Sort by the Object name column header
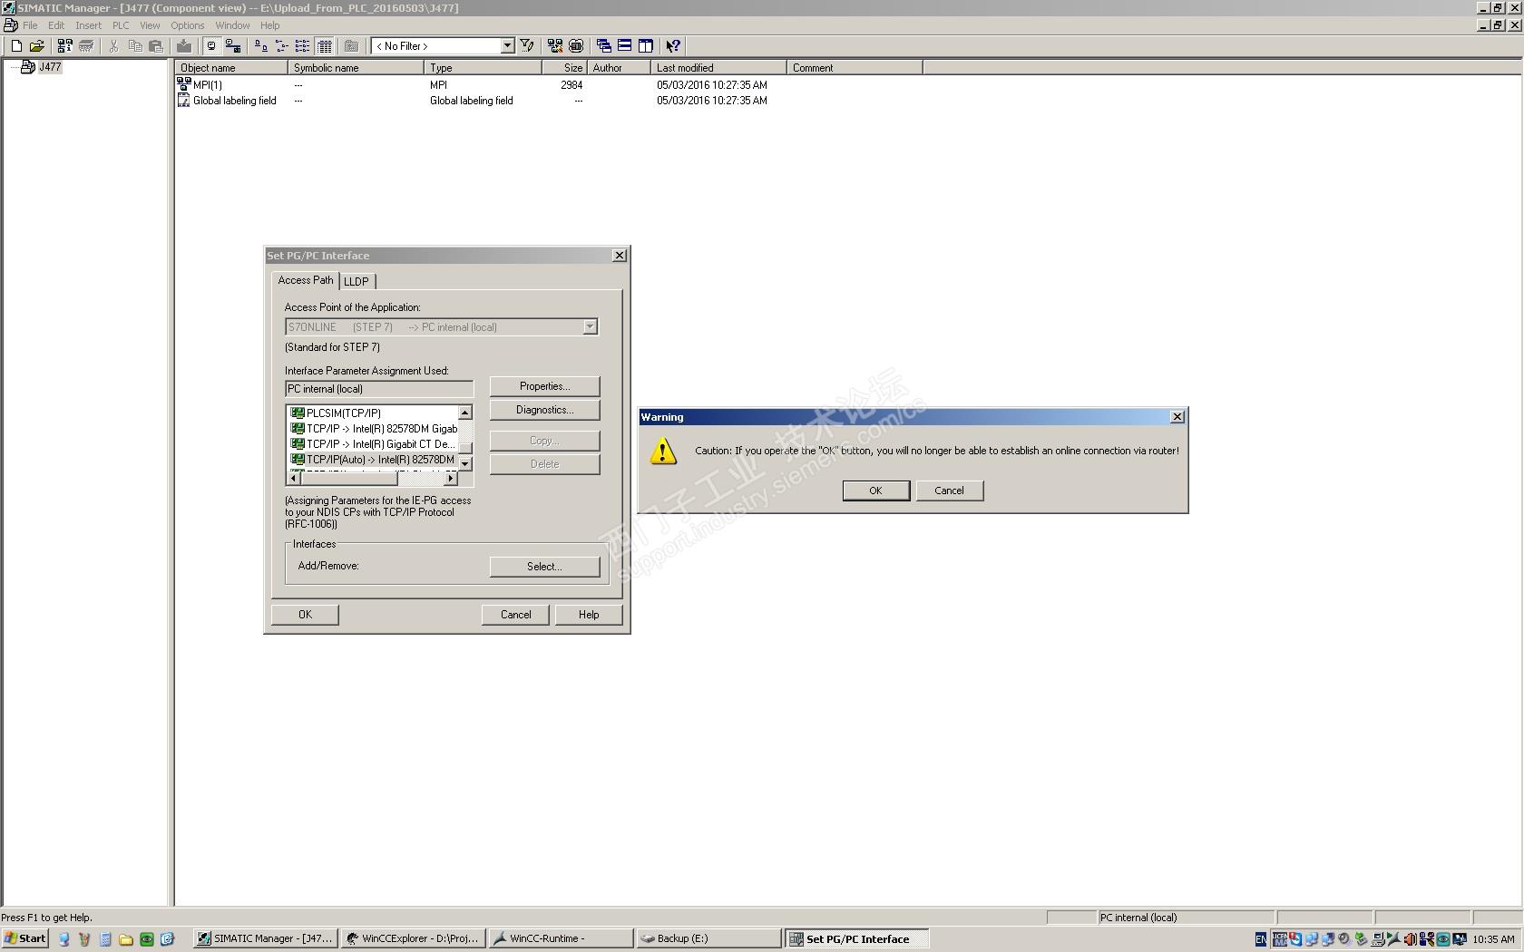The image size is (1524, 952). (231, 68)
